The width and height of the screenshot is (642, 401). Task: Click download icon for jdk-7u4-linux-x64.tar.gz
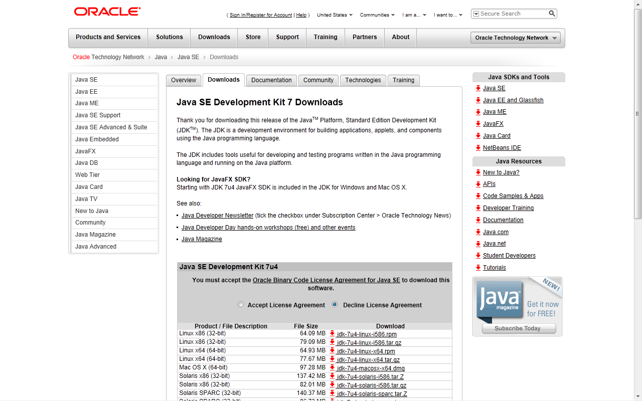332,359
